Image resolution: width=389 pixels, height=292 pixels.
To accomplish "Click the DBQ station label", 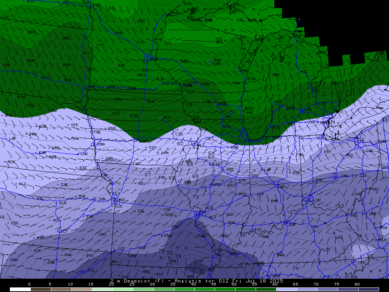I will click(197, 122).
